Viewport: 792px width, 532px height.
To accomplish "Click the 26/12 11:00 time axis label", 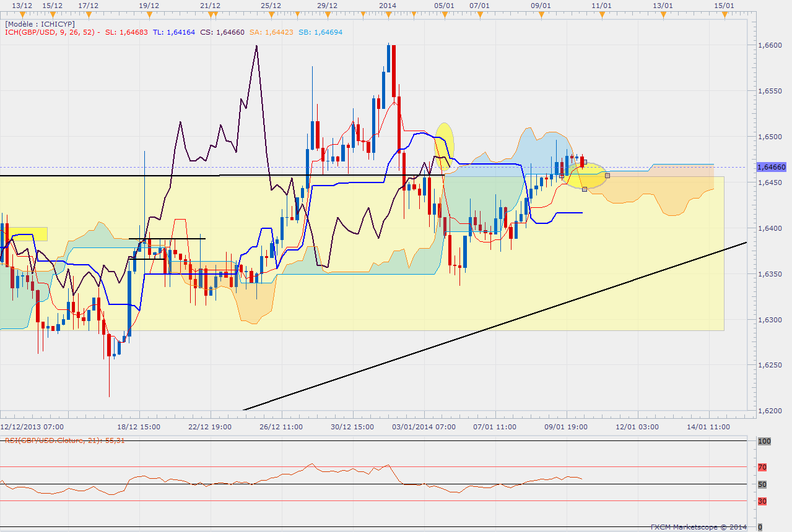I will coord(281,427).
